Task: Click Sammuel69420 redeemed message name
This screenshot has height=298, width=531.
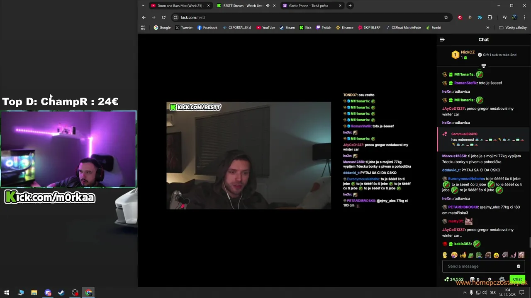Action: [464, 134]
